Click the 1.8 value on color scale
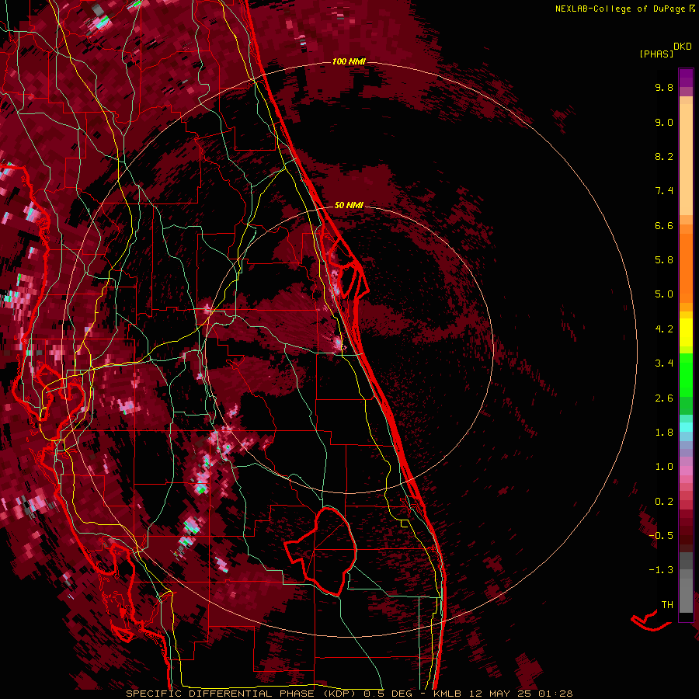The height and width of the screenshot is (699, 699). click(664, 433)
